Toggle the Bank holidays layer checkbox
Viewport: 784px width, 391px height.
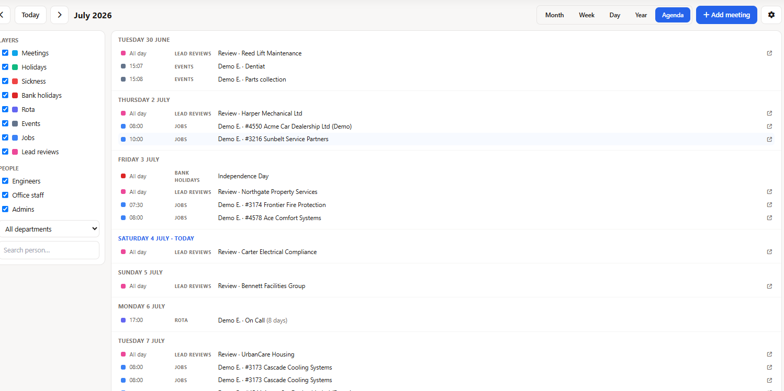point(5,95)
